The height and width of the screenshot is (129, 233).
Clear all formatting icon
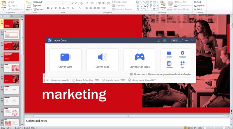[x=81, y=3]
